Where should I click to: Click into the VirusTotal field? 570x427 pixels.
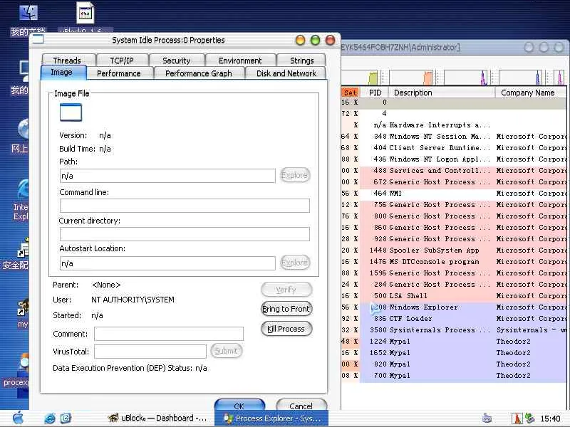[150, 351]
